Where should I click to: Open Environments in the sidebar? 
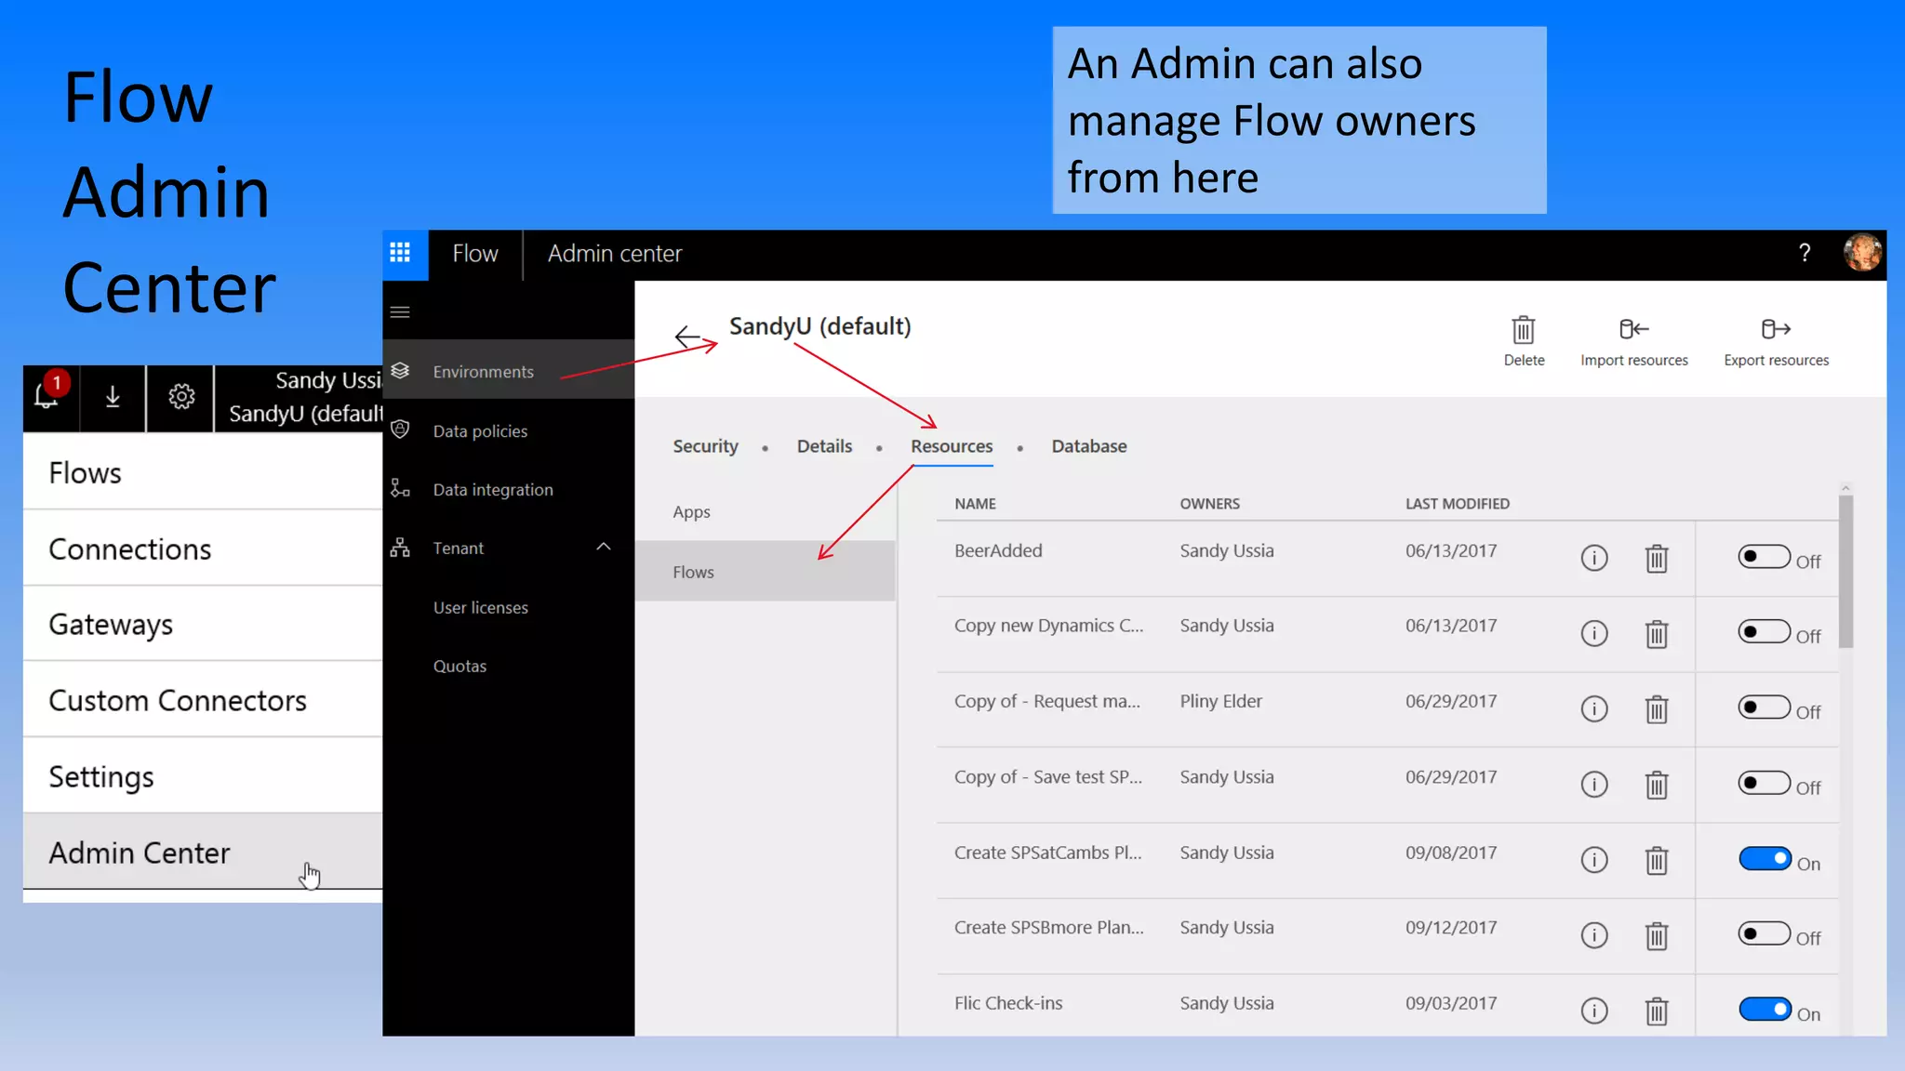(508, 371)
